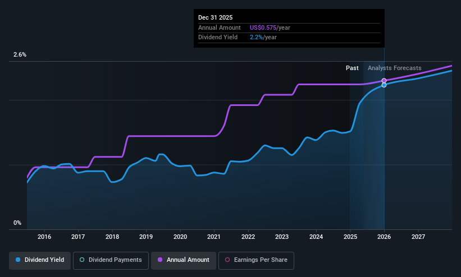Viewport: 461px width, 277px height.
Task: Click the tooltip's Annual Amount row label
Action: [220, 27]
